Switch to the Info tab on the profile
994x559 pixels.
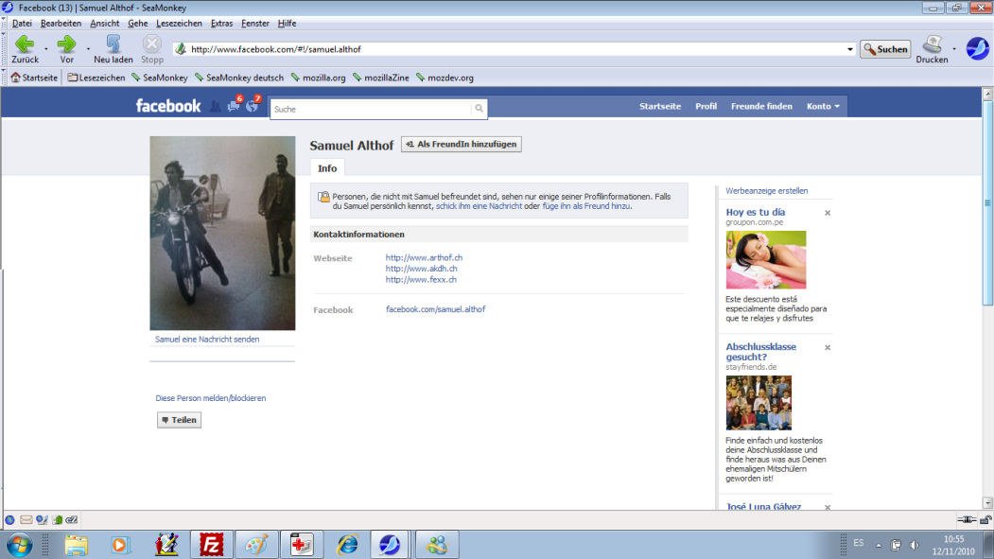(x=326, y=168)
